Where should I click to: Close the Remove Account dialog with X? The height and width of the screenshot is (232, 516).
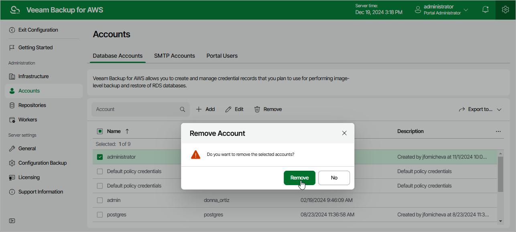pos(344,133)
